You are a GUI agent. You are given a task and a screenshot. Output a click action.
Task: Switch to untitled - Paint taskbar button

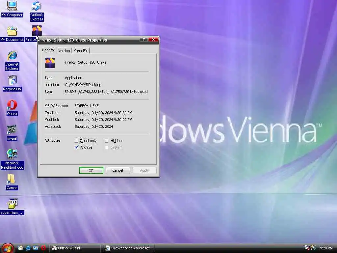(x=75, y=248)
